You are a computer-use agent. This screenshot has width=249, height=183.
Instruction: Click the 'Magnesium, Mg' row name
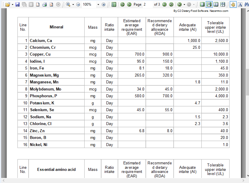click(x=44, y=75)
